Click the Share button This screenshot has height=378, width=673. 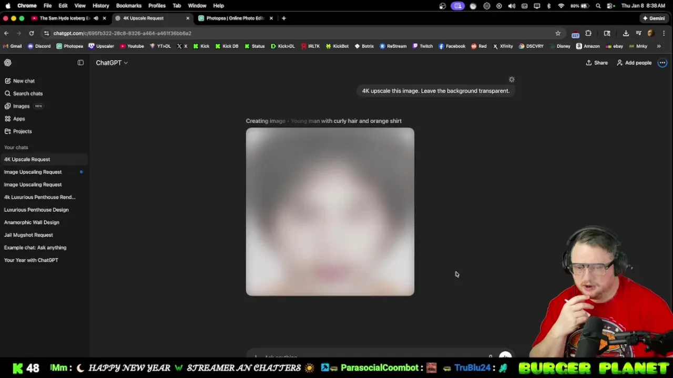click(x=597, y=62)
